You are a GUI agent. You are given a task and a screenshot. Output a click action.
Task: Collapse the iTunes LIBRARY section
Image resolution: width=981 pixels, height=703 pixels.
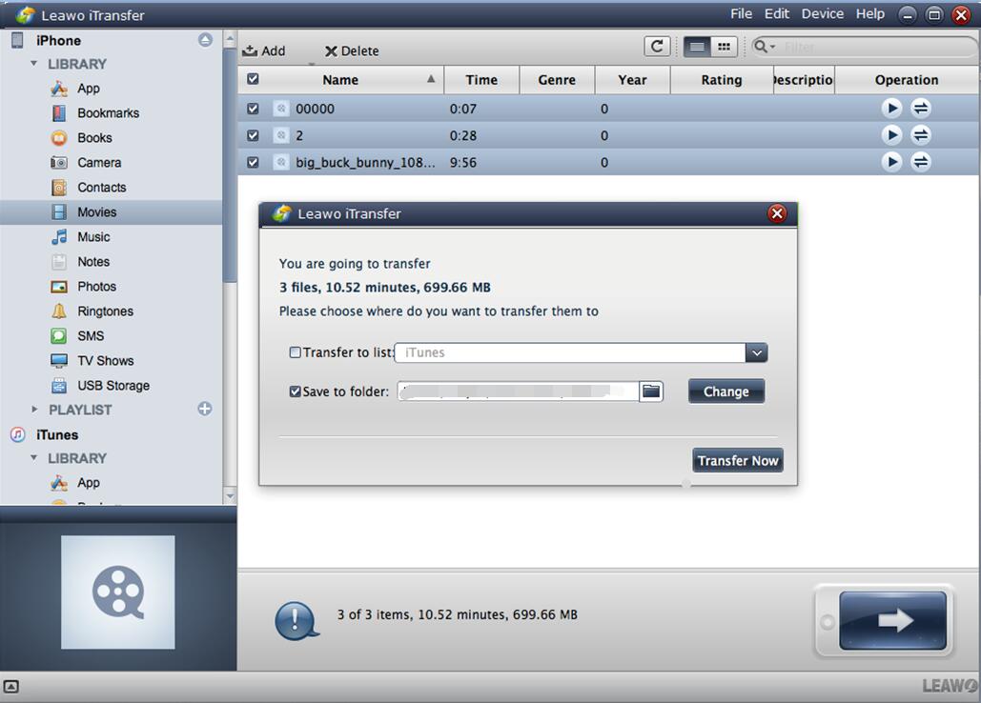point(33,458)
